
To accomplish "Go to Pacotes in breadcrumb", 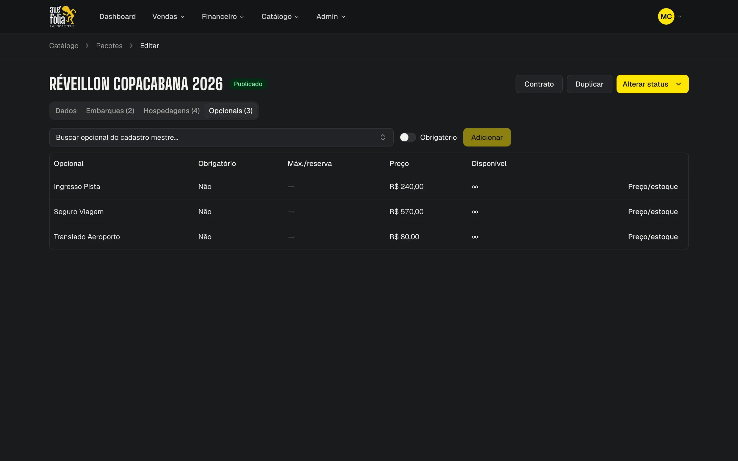I will pyautogui.click(x=109, y=46).
